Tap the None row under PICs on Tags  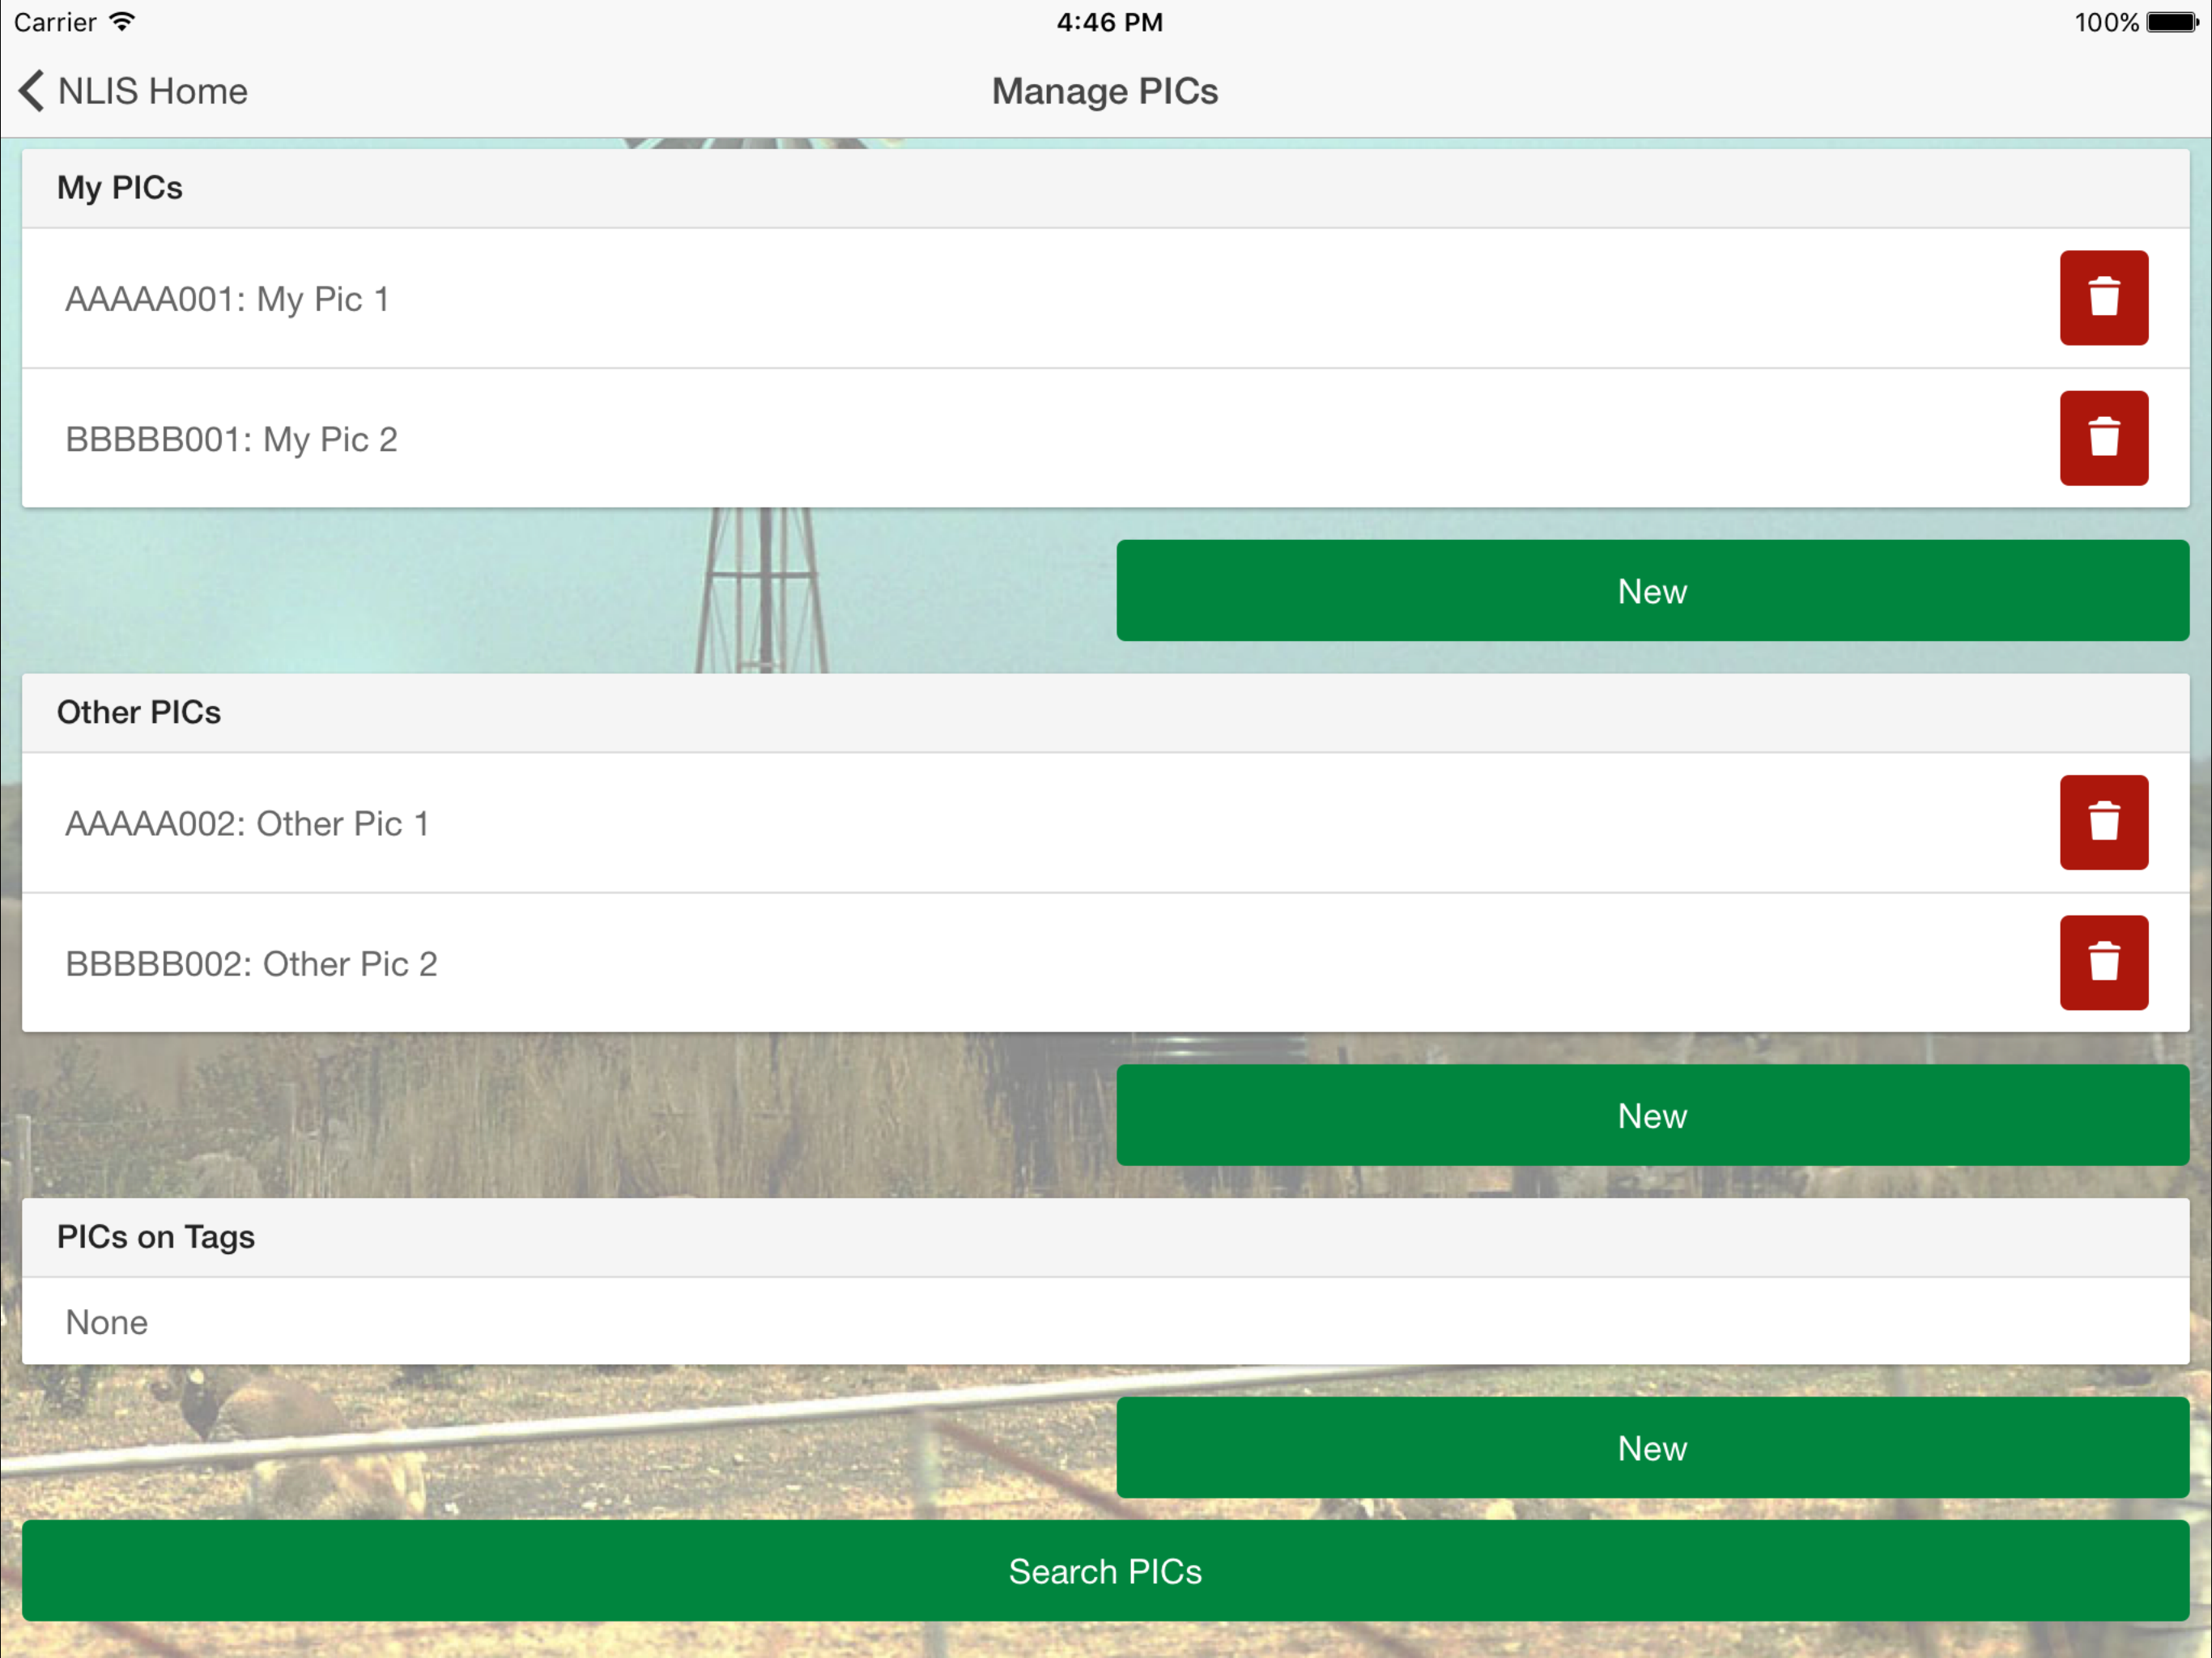click(x=1105, y=1321)
